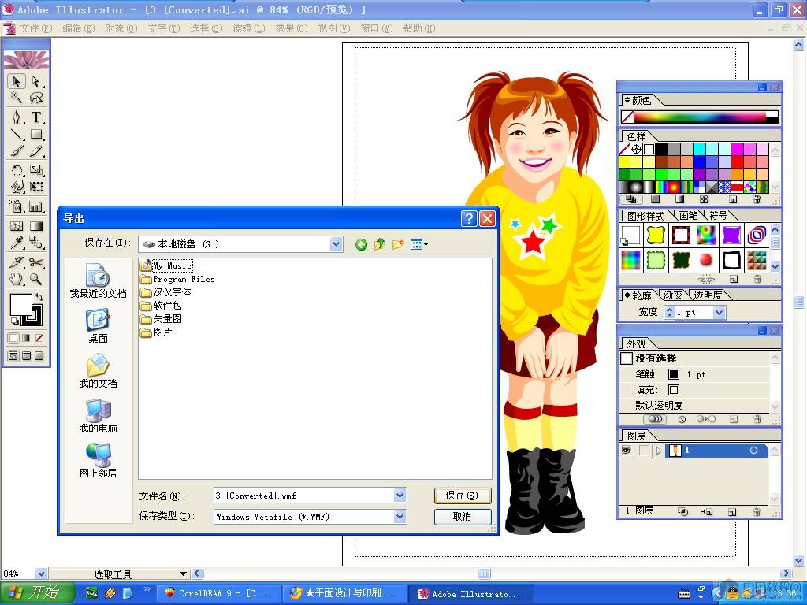807x605 pixels.
Task: Go to 桌面 location in dialog
Action: click(x=98, y=325)
